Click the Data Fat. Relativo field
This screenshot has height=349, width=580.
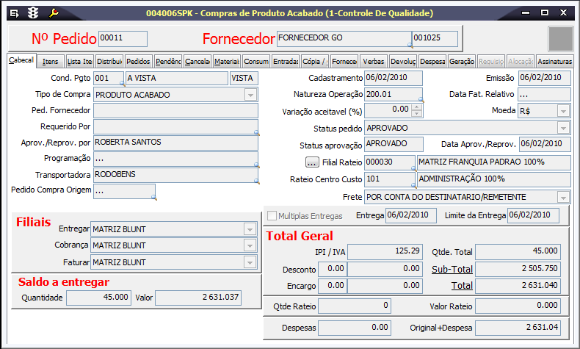coord(545,95)
